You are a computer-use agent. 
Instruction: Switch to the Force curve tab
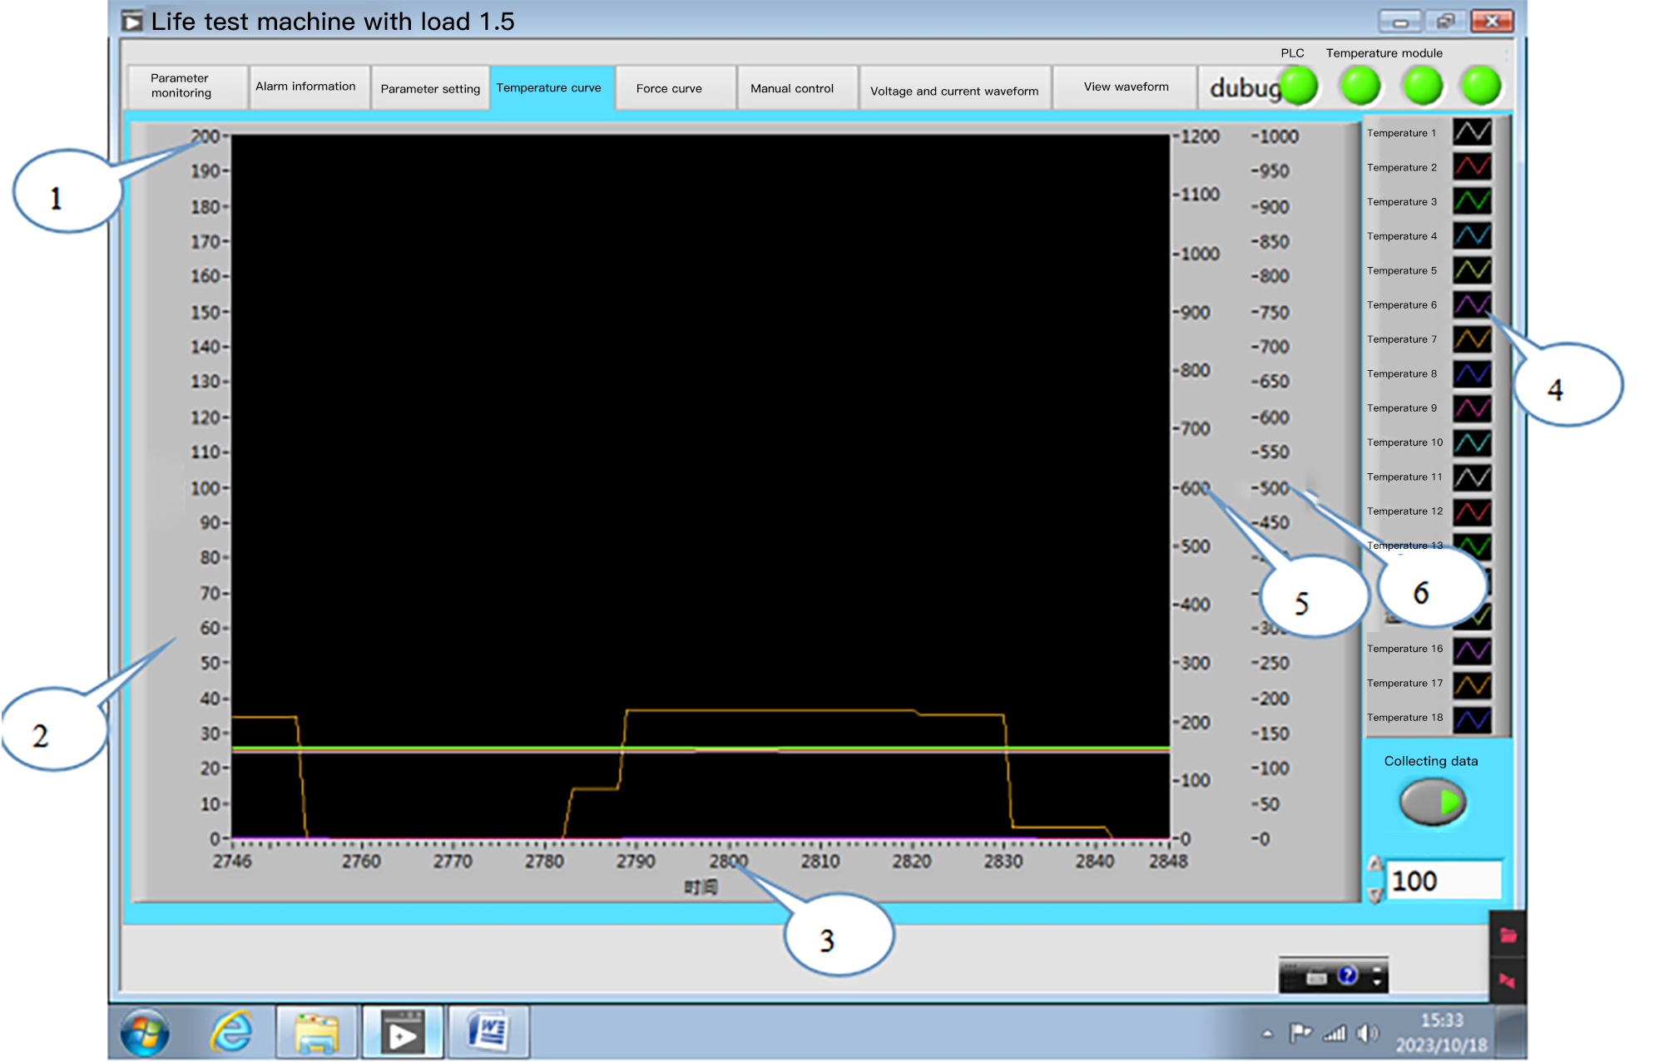point(675,88)
